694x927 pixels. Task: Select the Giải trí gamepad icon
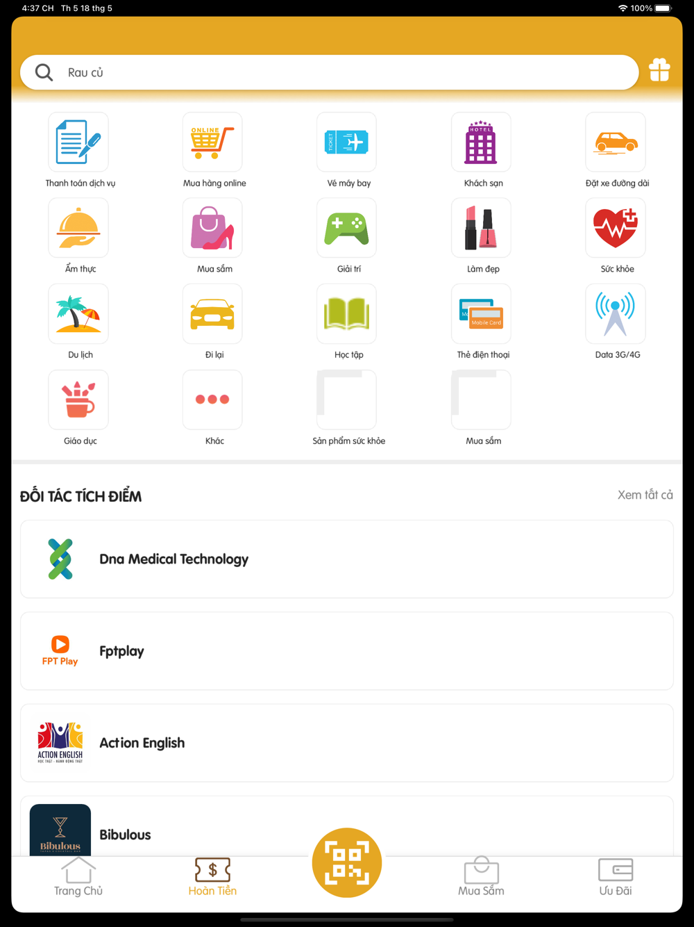[x=346, y=228]
